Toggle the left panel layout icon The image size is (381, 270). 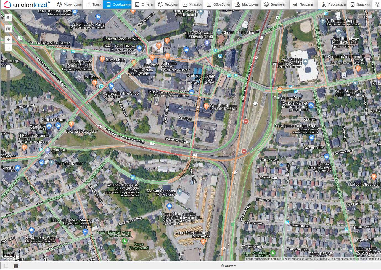6,266
